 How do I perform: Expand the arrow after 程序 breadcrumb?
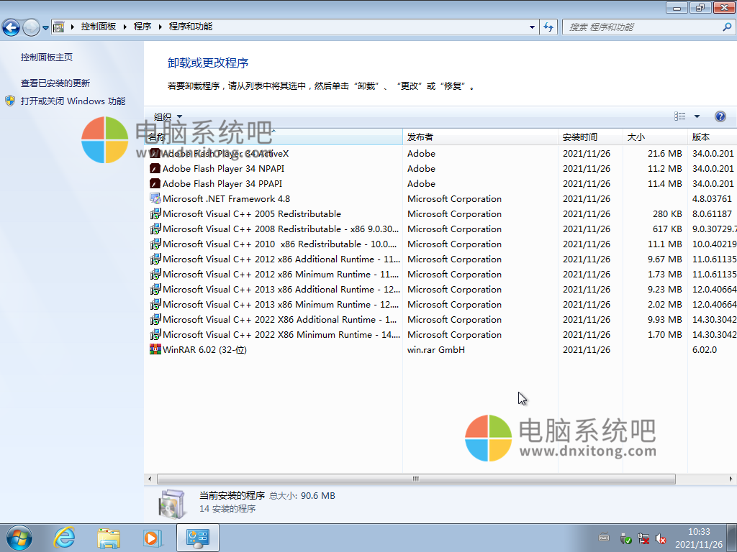pyautogui.click(x=160, y=27)
